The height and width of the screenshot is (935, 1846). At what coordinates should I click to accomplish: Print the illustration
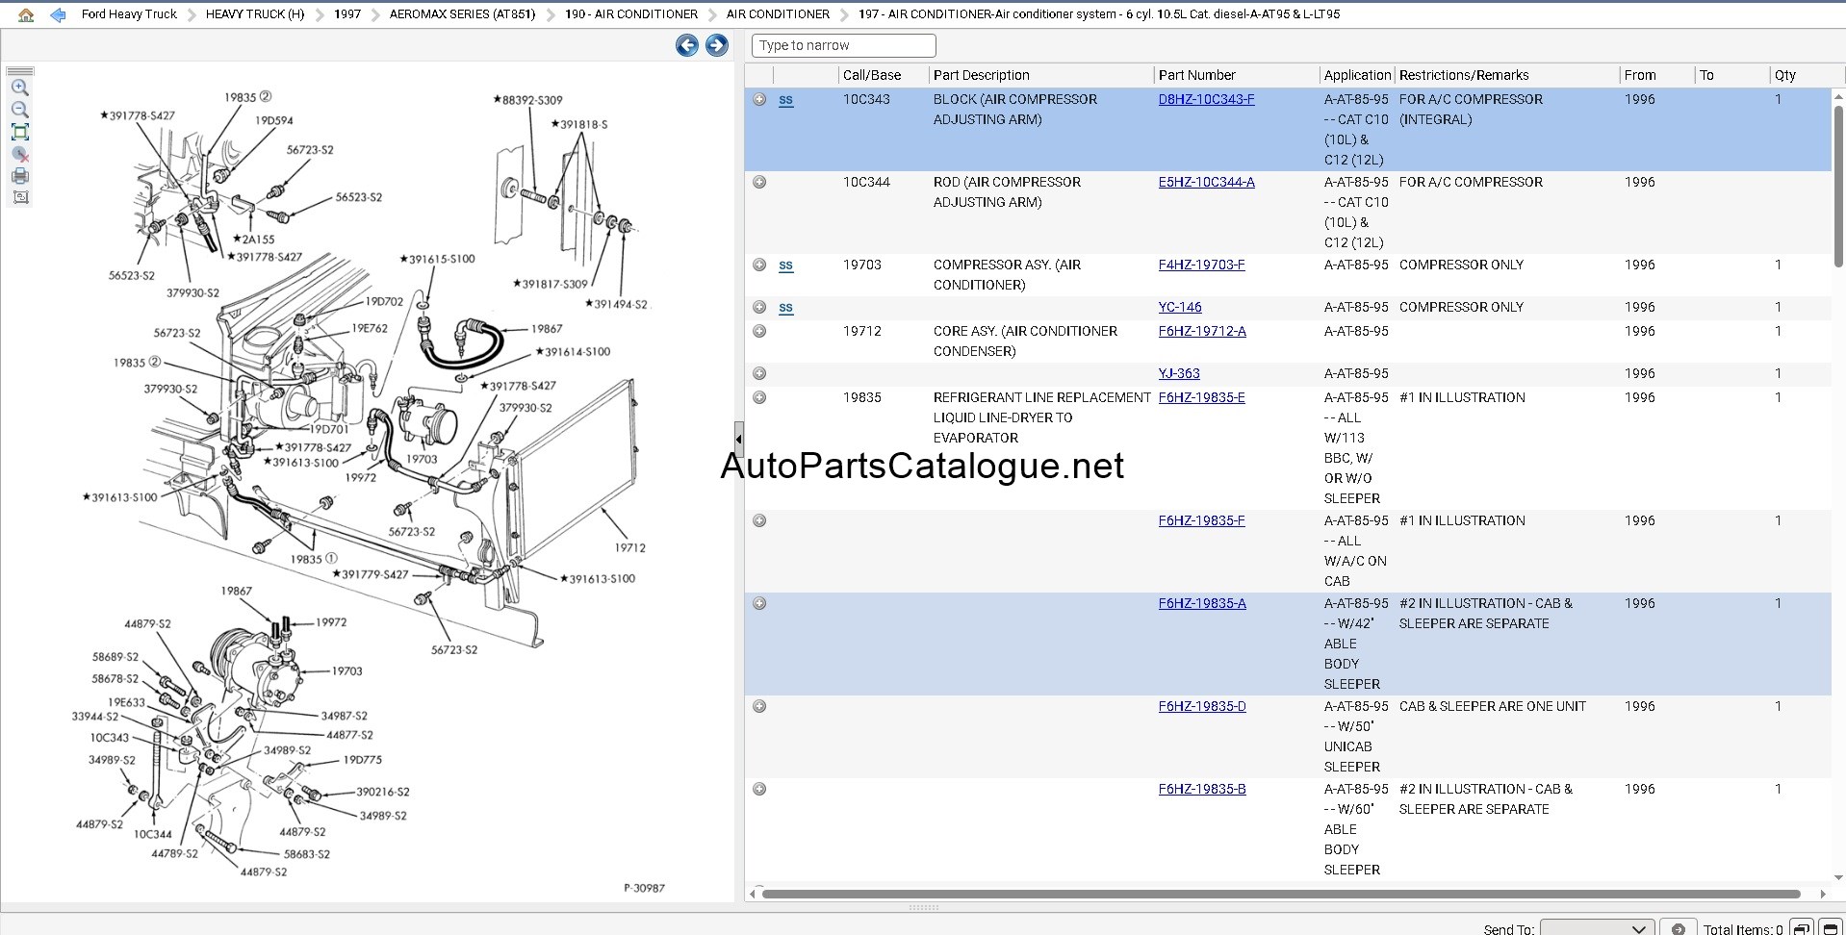(20, 176)
